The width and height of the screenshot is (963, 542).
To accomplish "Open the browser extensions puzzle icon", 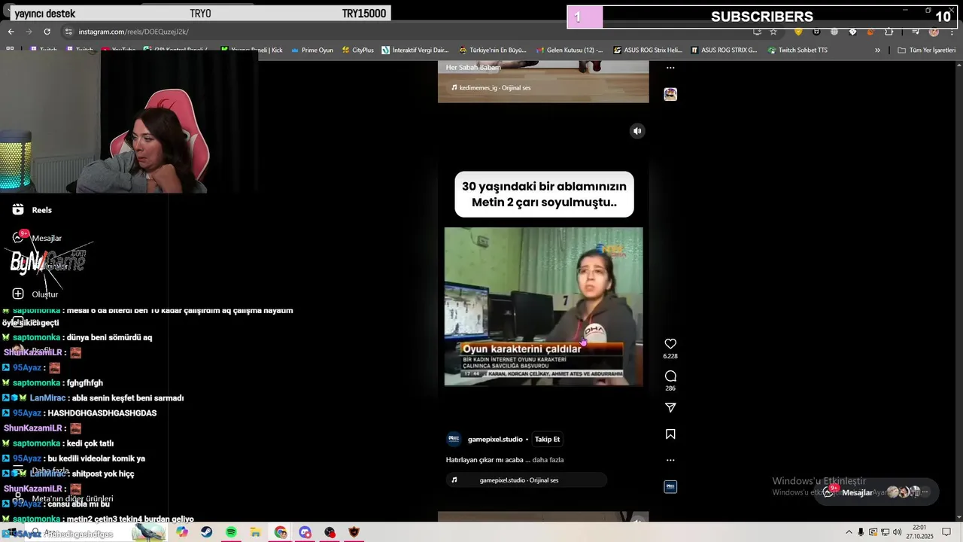I will [889, 32].
